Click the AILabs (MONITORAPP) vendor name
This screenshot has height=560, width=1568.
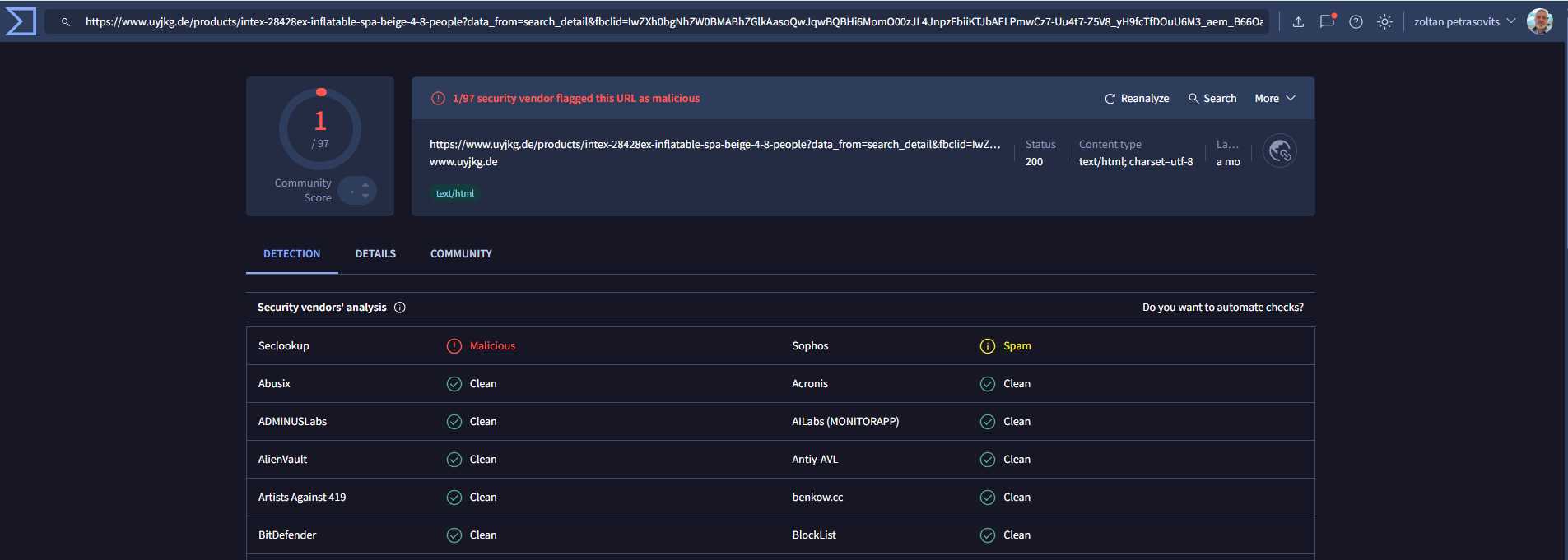845,422
